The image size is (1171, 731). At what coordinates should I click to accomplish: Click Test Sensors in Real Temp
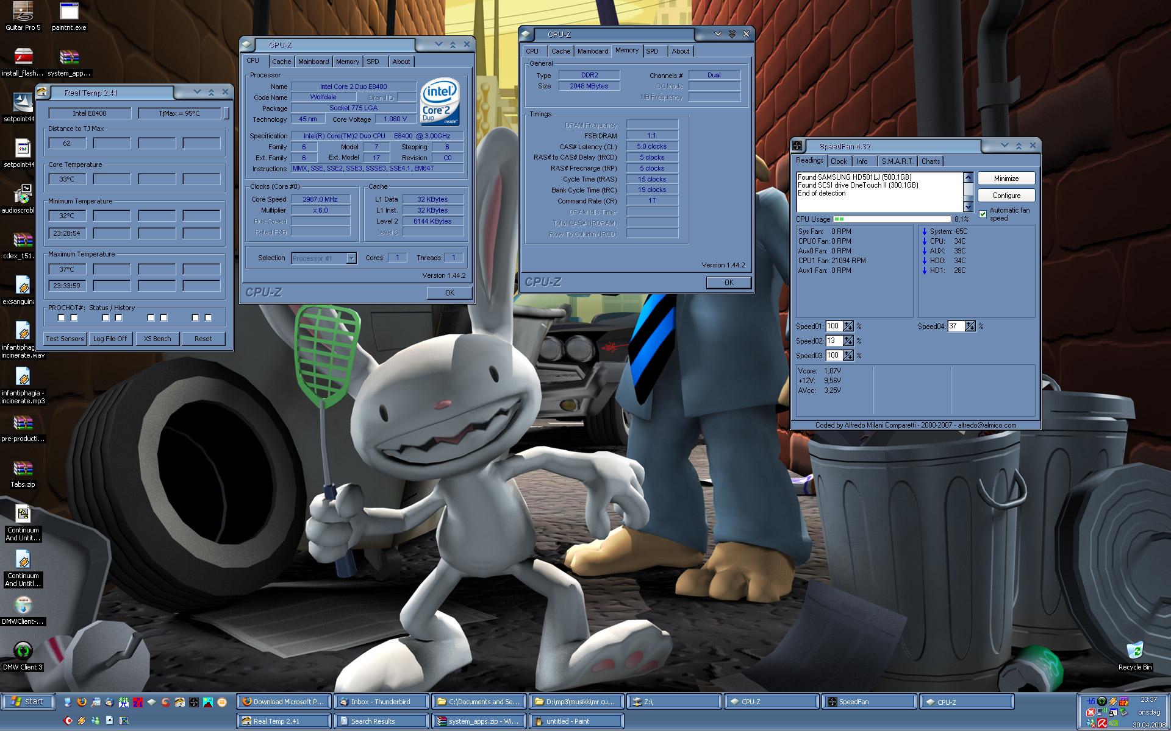(x=65, y=339)
